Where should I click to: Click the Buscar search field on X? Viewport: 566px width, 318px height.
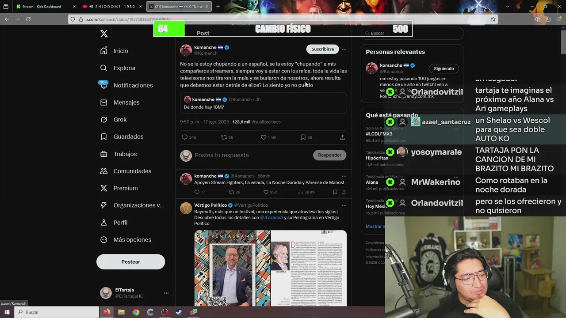click(x=411, y=33)
